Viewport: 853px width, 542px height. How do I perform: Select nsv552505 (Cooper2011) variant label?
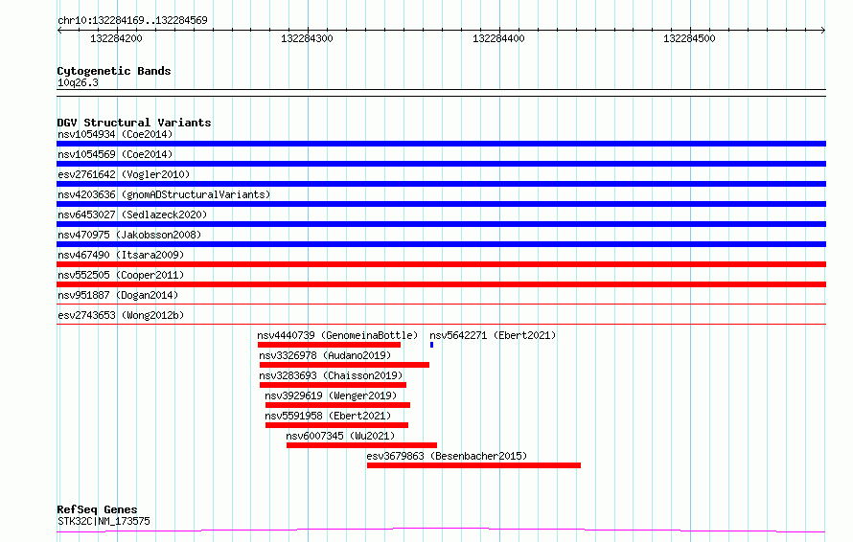pyautogui.click(x=121, y=275)
